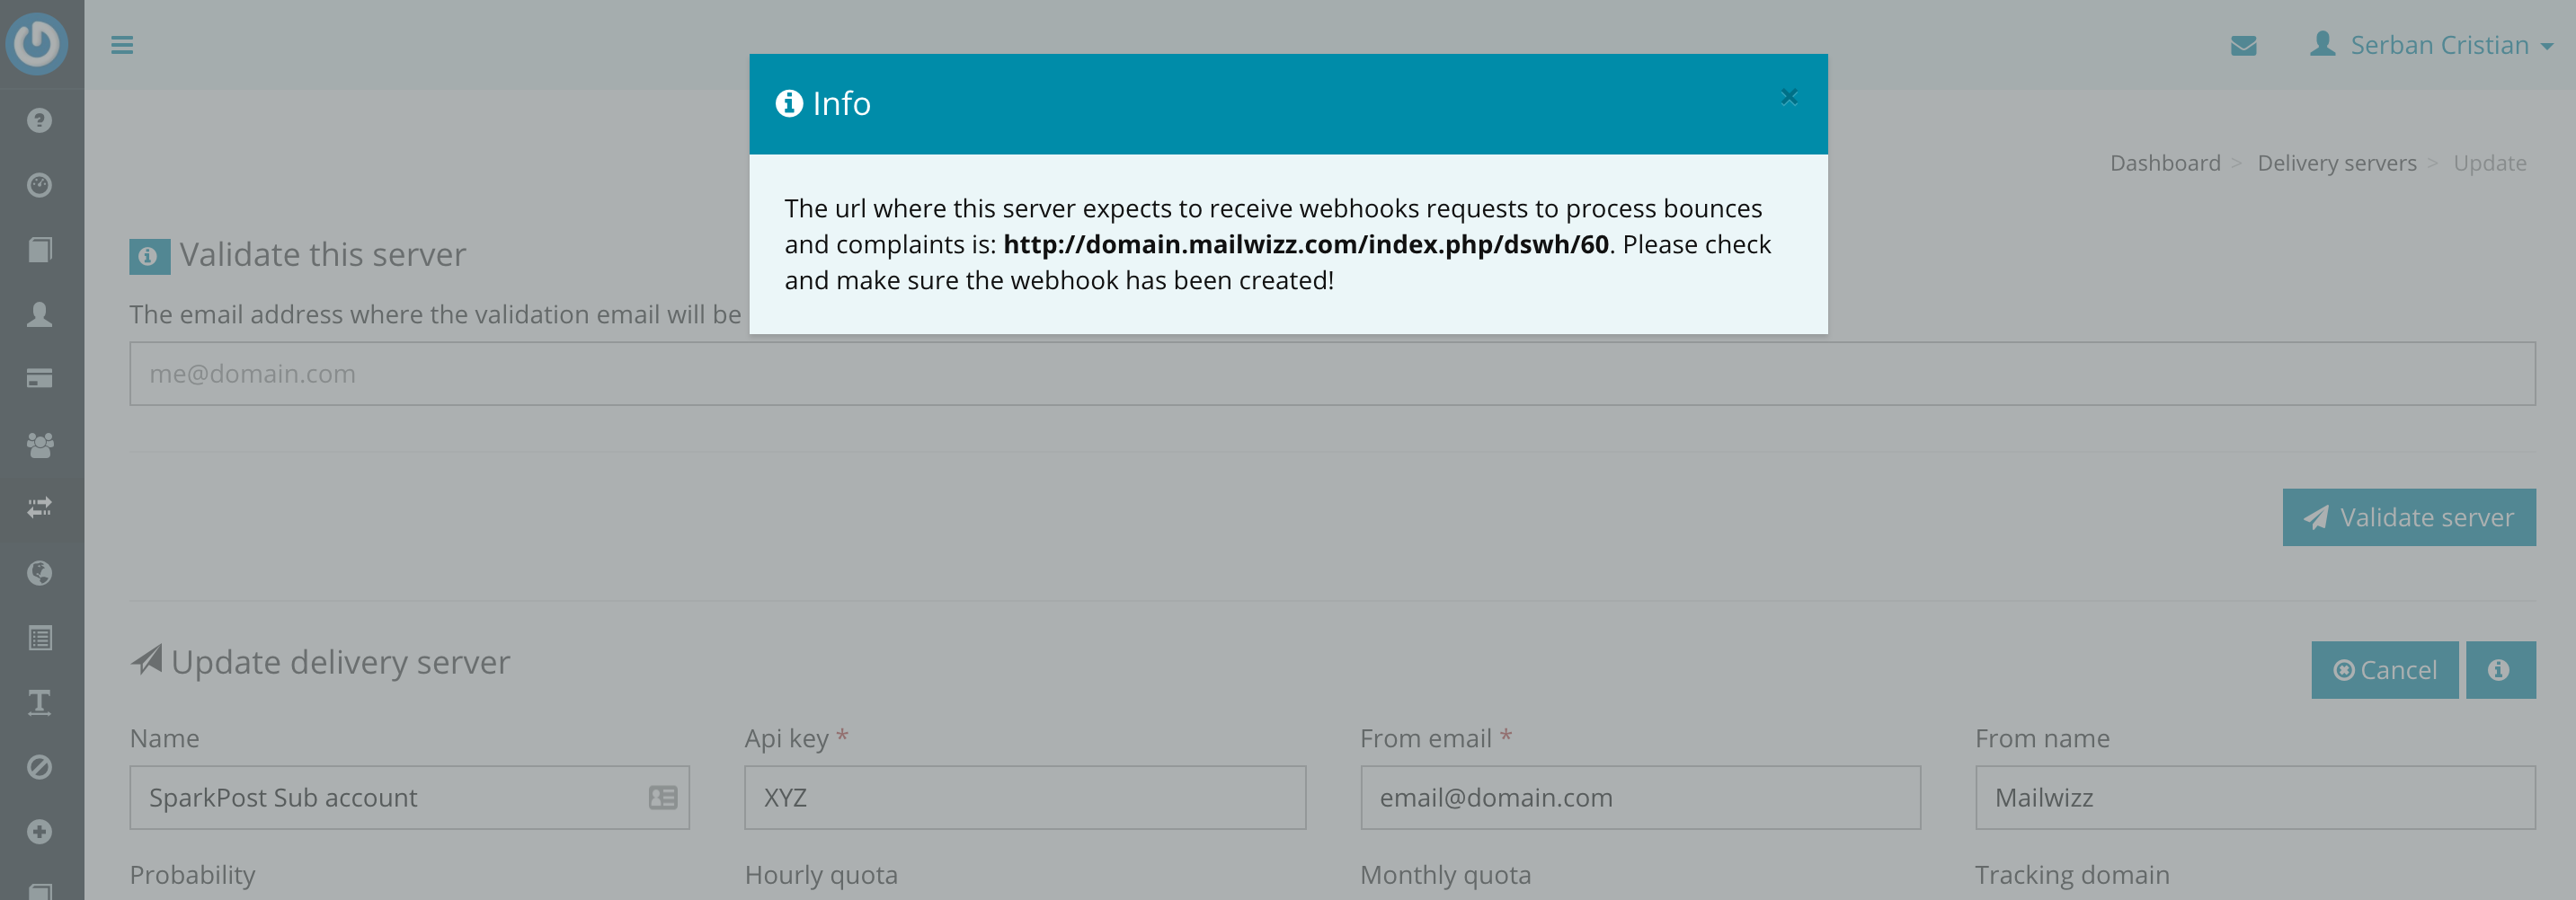The height and width of the screenshot is (900, 2576).
Task: Close the Info dialog with the X
Action: (x=1788, y=97)
